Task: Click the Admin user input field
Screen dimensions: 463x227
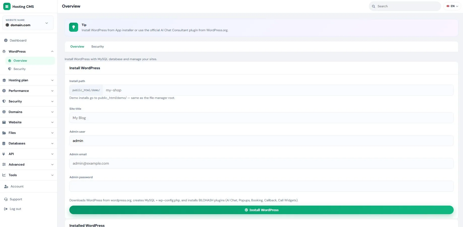Action: pyautogui.click(x=261, y=141)
